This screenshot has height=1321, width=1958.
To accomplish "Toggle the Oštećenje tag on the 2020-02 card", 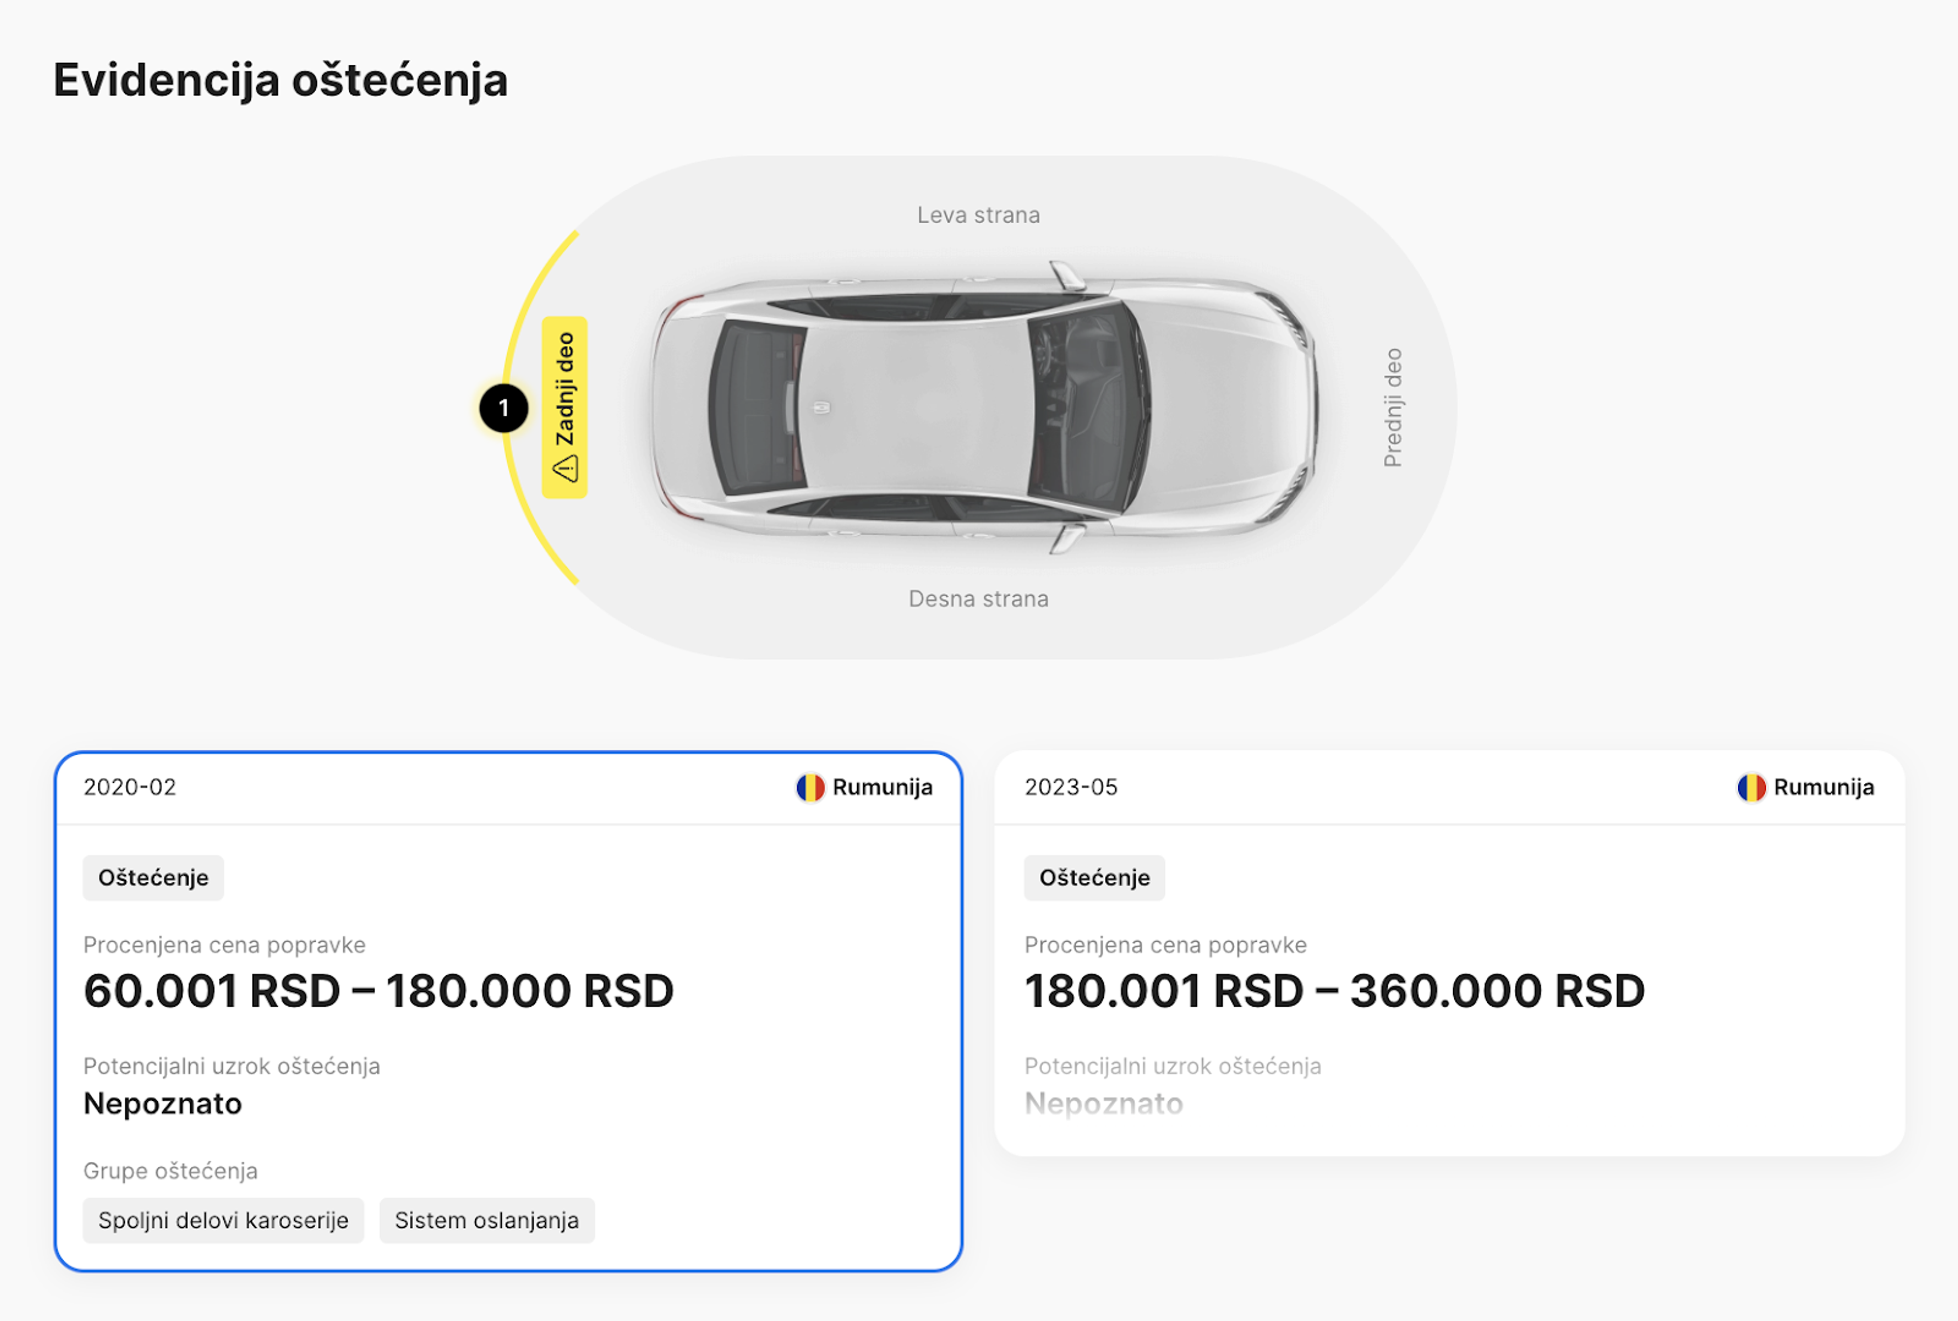I will (x=152, y=877).
